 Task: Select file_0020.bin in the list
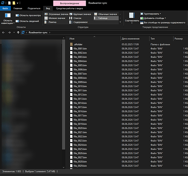[80, 128]
